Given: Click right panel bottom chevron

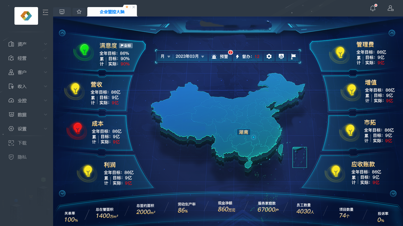Looking at the screenshot, I should [393, 193].
